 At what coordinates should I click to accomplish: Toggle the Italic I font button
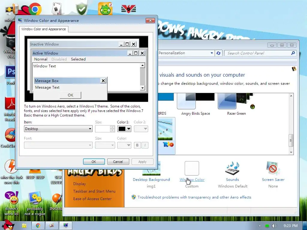[145, 145]
